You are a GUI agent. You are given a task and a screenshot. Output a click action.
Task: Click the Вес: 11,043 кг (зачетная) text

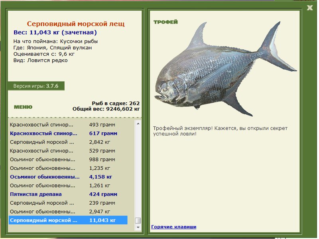coord(55,32)
